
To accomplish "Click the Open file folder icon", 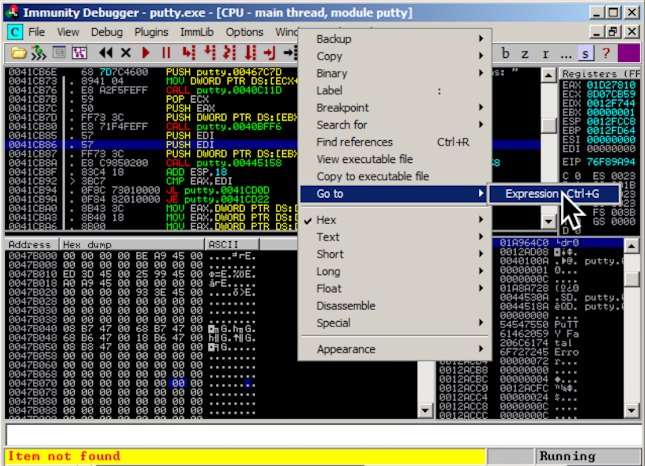I will click(18, 54).
